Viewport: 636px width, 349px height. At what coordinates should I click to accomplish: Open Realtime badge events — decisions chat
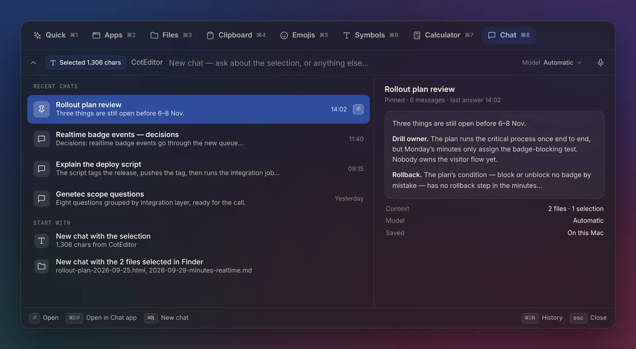coord(198,139)
